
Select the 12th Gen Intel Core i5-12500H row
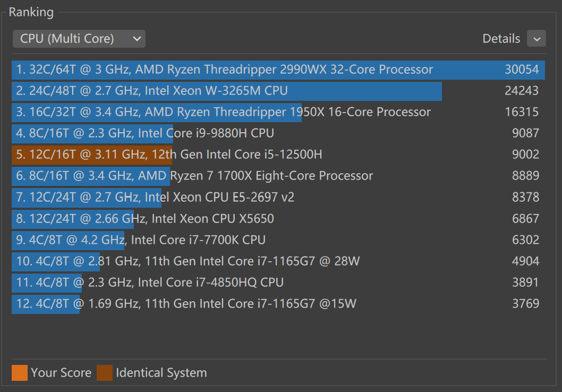278,155
